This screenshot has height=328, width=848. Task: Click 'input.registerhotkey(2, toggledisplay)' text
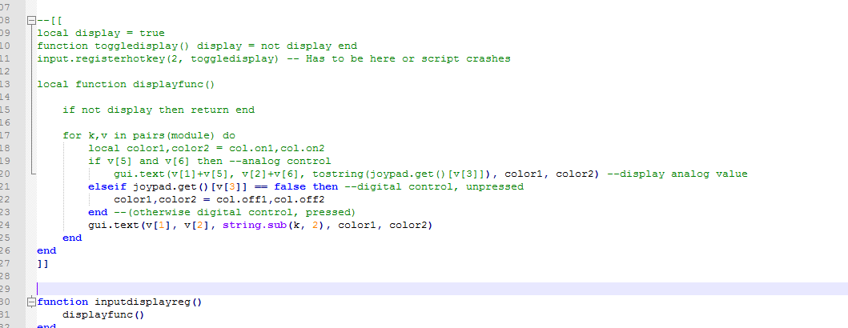pyautogui.click(x=158, y=59)
